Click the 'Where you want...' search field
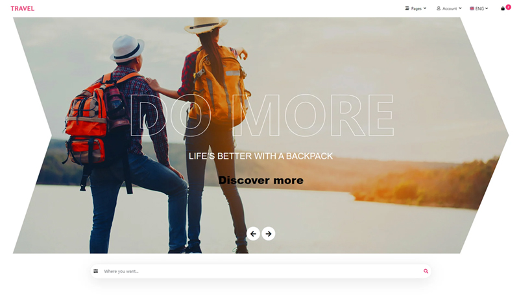Viewport: 519px width, 295px height. 259,271
